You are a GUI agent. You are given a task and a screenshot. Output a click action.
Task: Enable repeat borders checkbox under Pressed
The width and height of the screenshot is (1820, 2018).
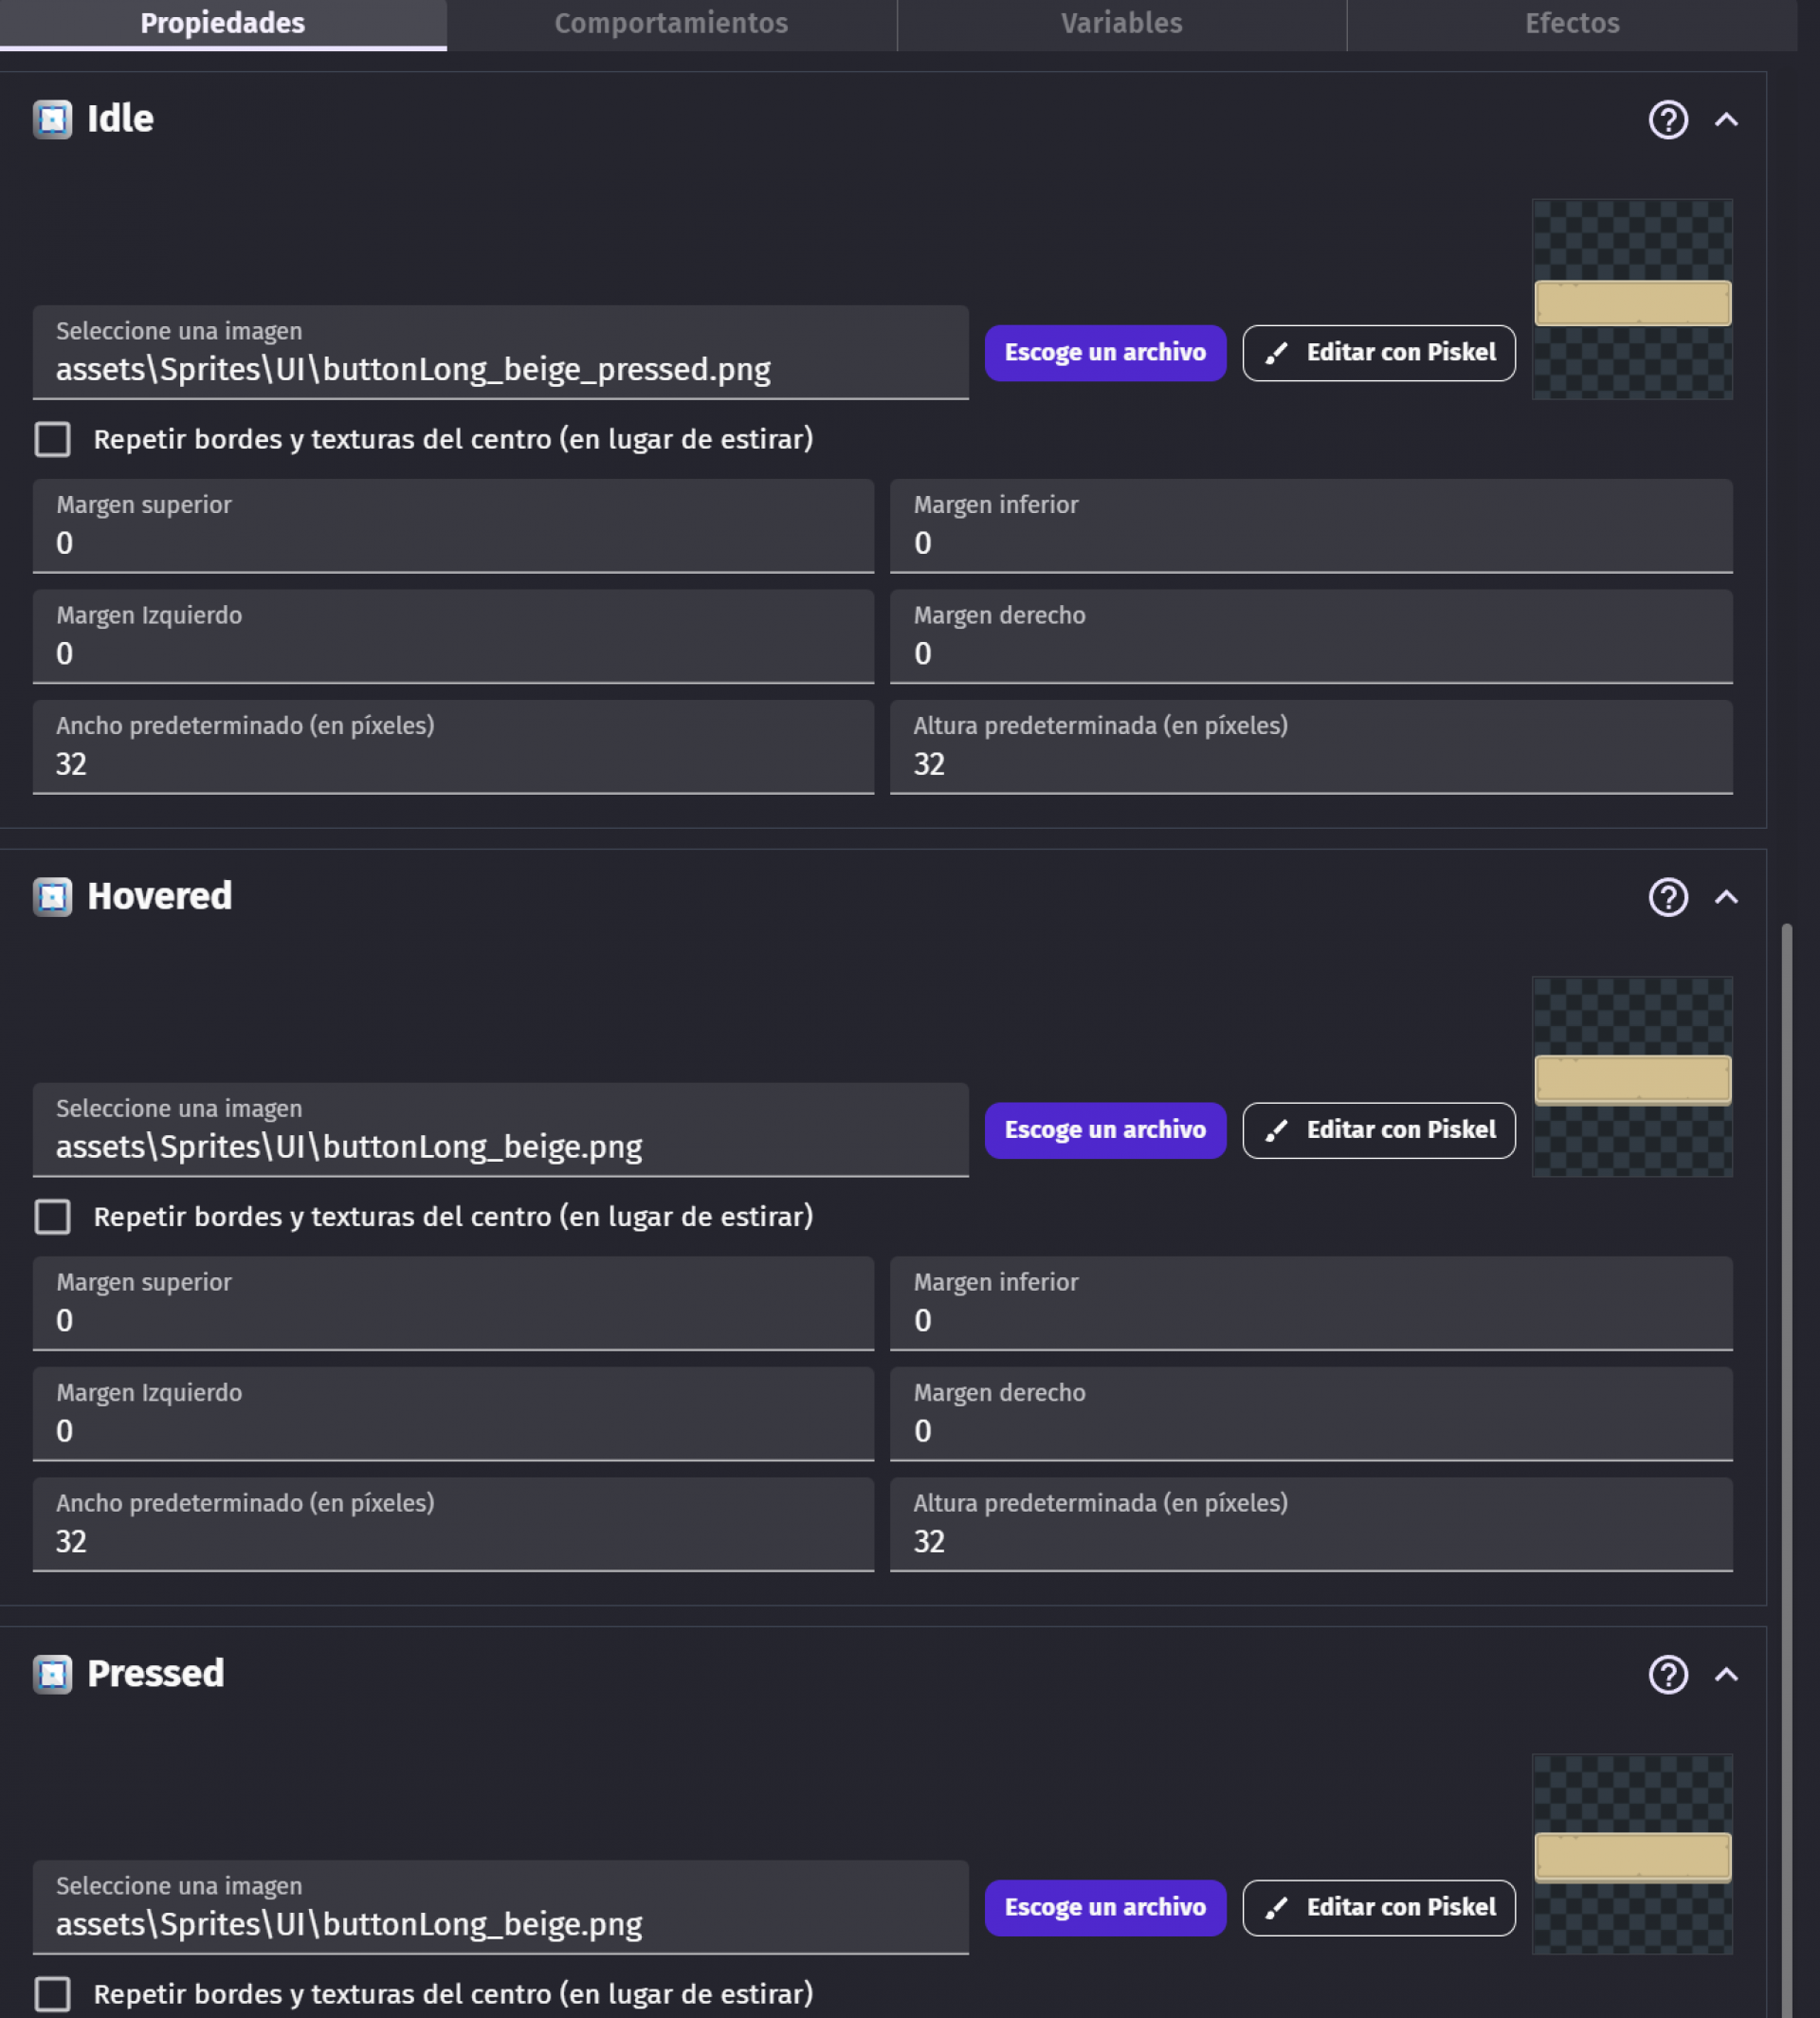click(53, 1994)
